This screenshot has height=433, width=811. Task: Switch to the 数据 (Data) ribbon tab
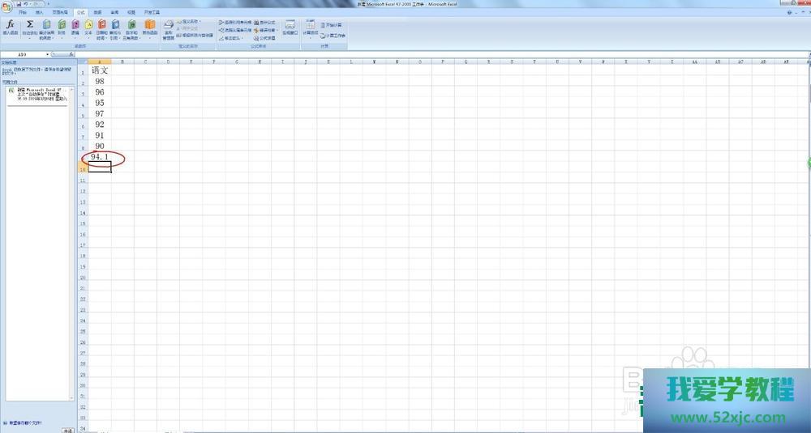(x=97, y=13)
